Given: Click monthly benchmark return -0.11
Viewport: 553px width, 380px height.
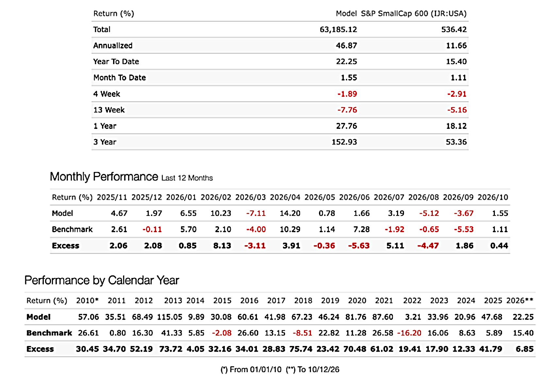Looking at the screenshot, I should 152,229.
